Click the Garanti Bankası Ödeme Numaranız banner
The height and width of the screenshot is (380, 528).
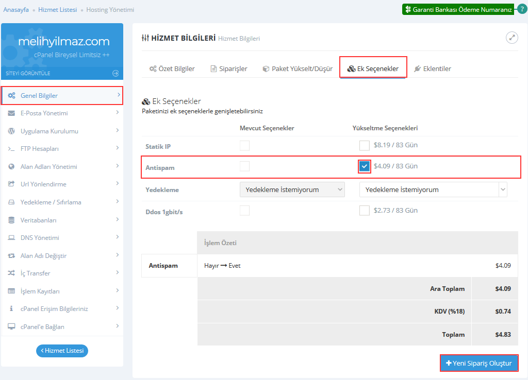pyautogui.click(x=458, y=9)
